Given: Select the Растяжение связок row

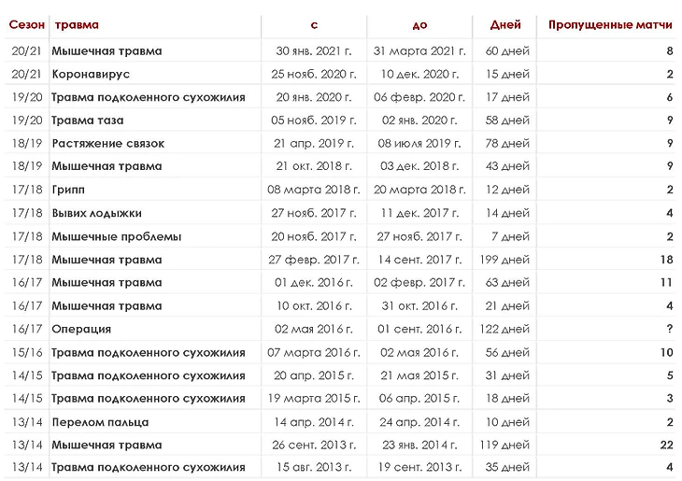Looking at the screenshot, I should point(340,144).
